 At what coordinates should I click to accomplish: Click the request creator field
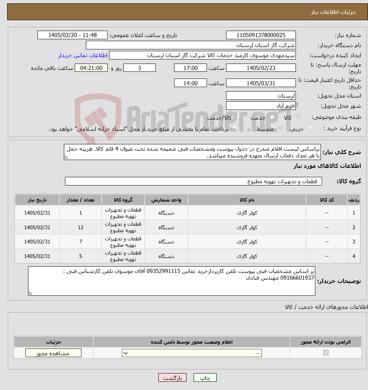(202, 55)
